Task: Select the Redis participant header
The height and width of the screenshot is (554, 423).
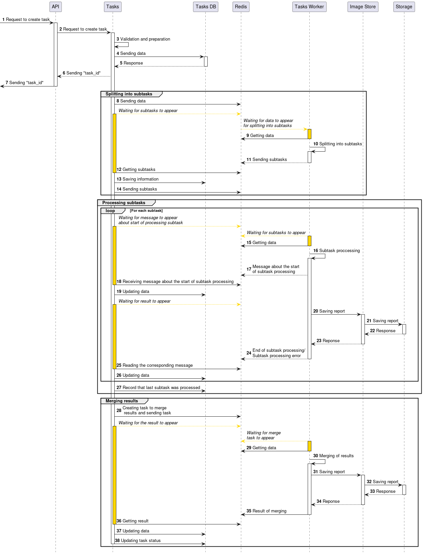Action: [241, 7]
